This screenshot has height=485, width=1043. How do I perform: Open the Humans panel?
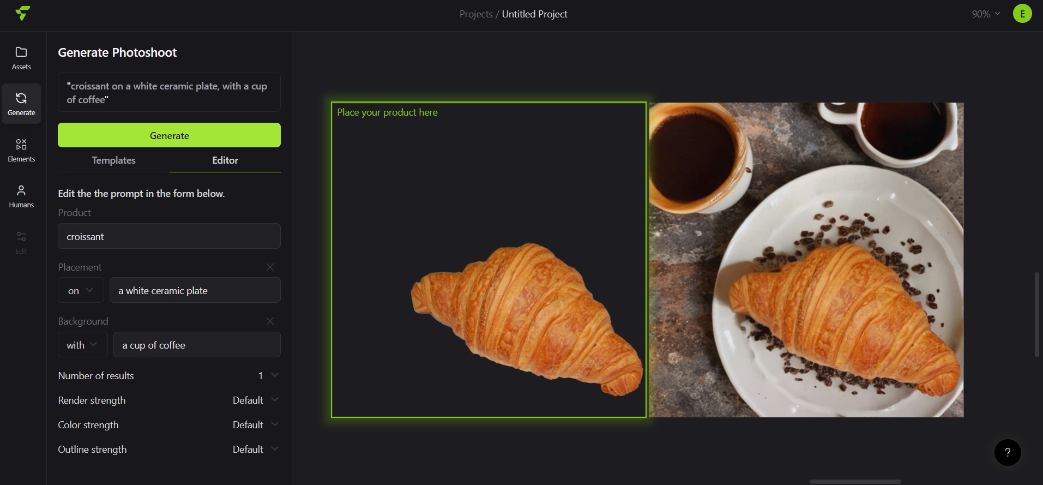[21, 196]
